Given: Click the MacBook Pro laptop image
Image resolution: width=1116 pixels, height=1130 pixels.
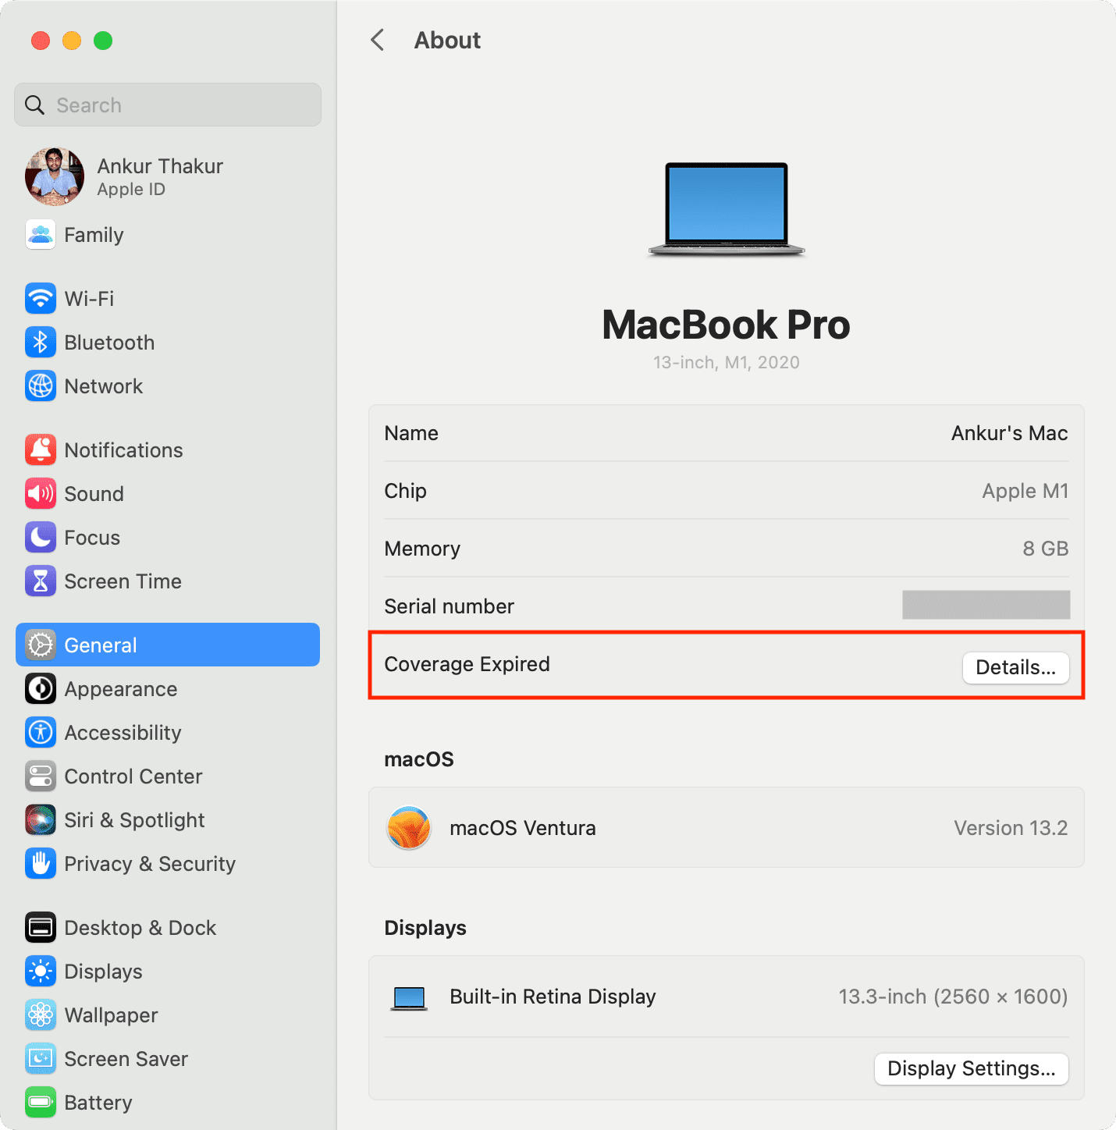Looking at the screenshot, I should tap(727, 209).
